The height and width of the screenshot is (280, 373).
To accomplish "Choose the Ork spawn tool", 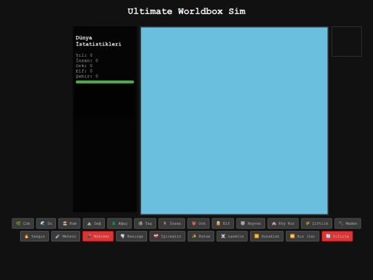I will coord(198,223).
